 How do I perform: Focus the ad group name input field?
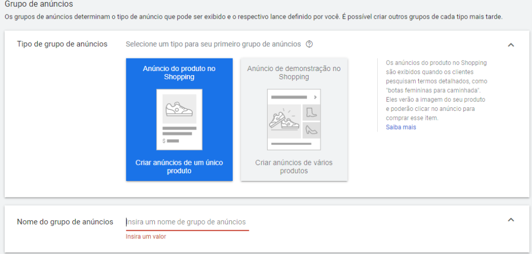pyautogui.click(x=187, y=222)
